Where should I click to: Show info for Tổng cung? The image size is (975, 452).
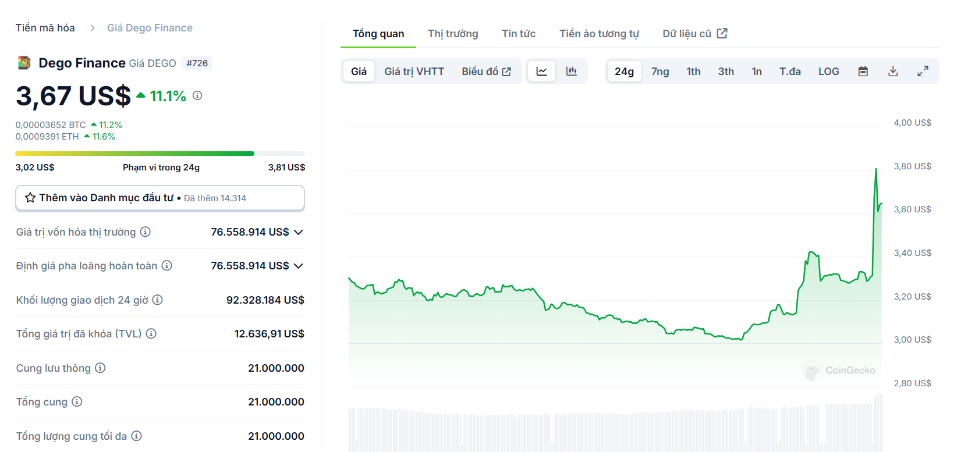coord(77,402)
